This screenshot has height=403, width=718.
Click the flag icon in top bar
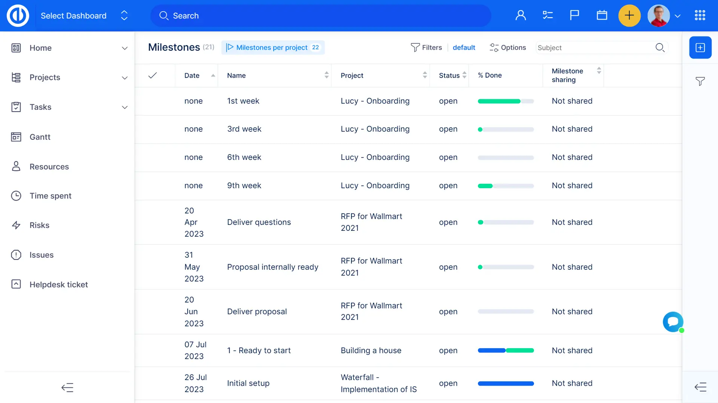pyautogui.click(x=574, y=15)
